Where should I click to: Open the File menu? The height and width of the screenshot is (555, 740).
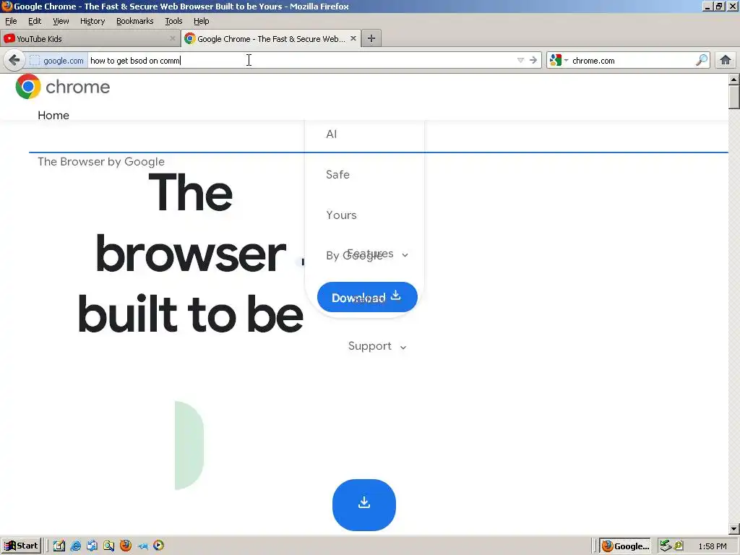click(11, 21)
